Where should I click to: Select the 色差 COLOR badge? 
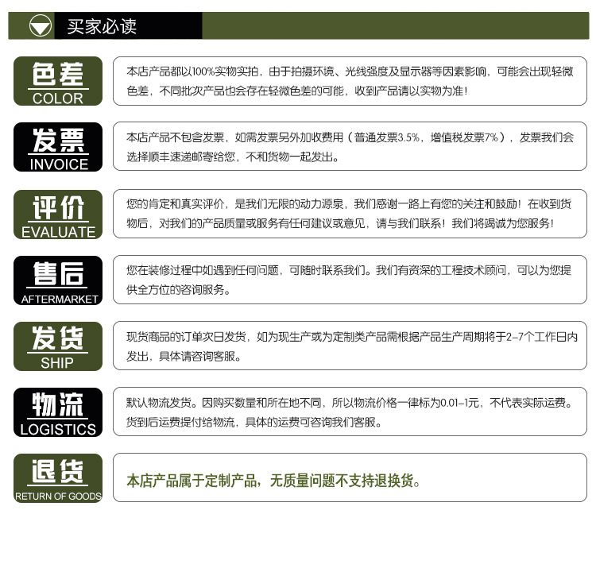tap(58, 81)
